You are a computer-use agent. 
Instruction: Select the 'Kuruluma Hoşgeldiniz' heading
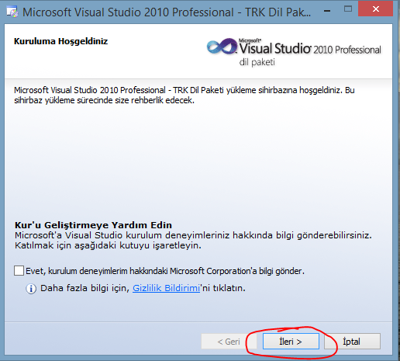[60, 41]
